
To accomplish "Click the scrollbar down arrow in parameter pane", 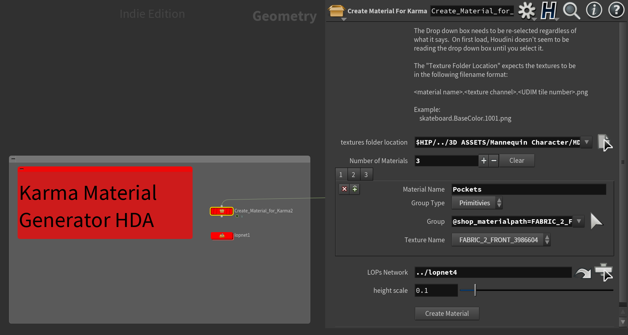I will tap(623, 322).
